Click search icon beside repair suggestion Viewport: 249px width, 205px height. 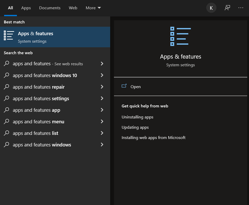[6, 87]
